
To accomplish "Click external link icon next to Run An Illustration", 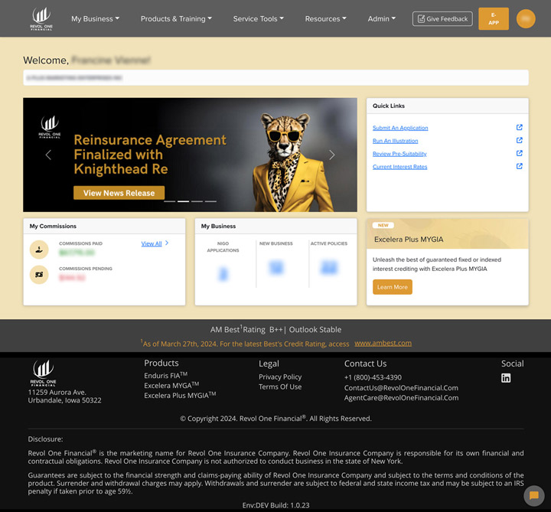I will pos(520,141).
